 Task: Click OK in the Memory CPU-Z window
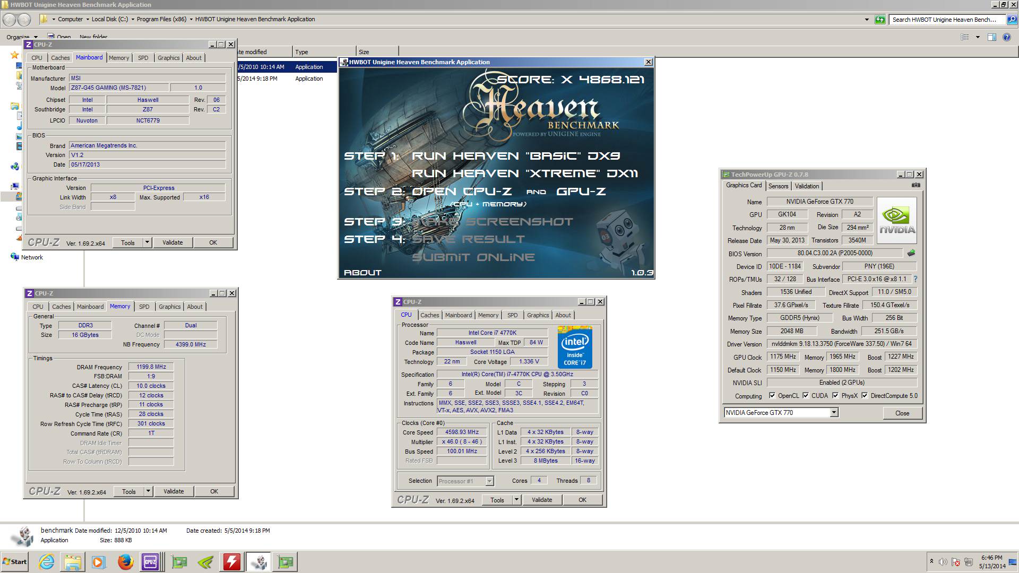tap(214, 491)
